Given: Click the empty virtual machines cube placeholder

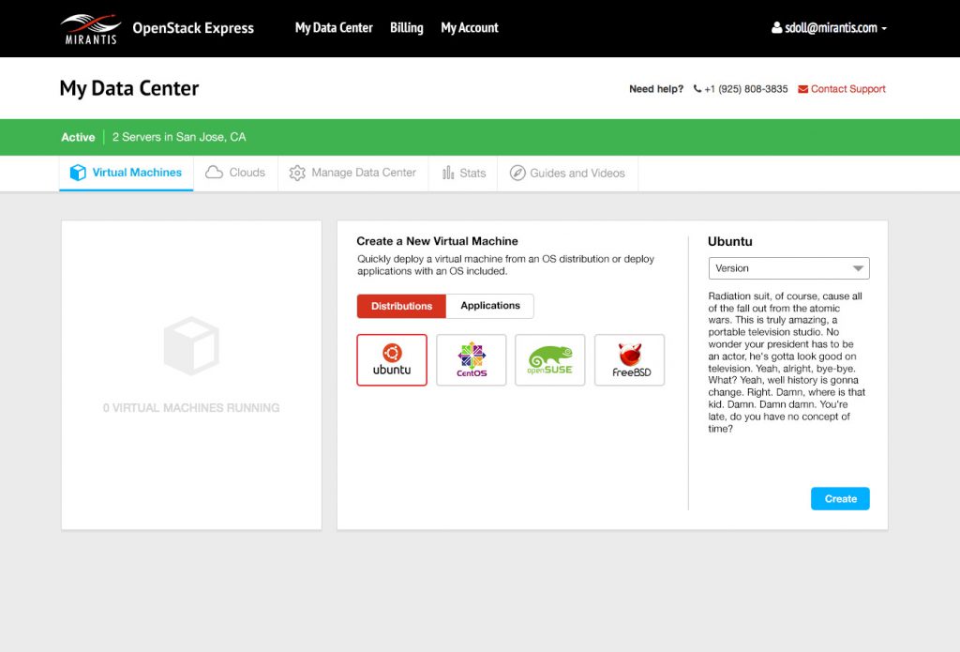Looking at the screenshot, I should (191, 345).
